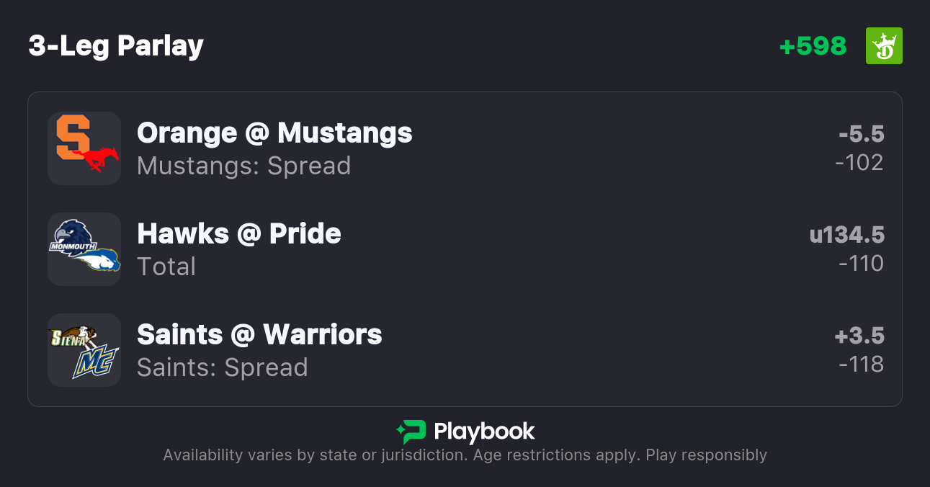The image size is (930, 487).
Task: Click the -118 odds value
Action: [x=861, y=365]
